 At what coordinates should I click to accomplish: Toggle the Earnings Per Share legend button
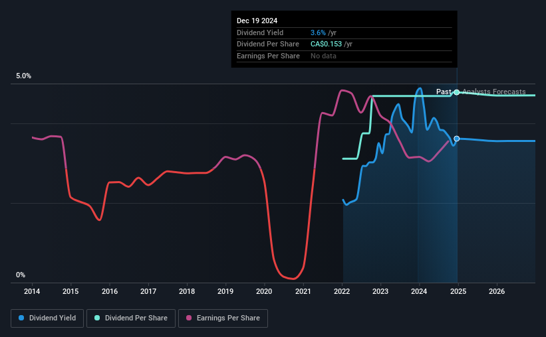coord(223,318)
